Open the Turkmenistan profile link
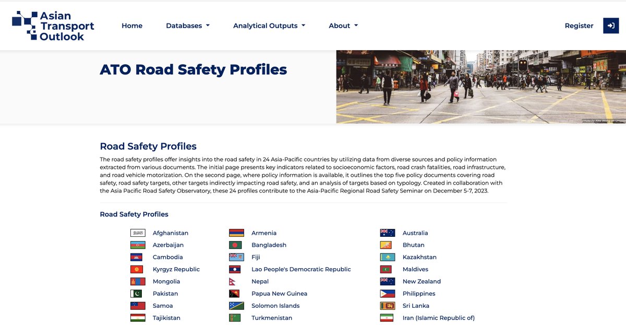Image resolution: width=626 pixels, height=325 pixels. click(x=272, y=318)
